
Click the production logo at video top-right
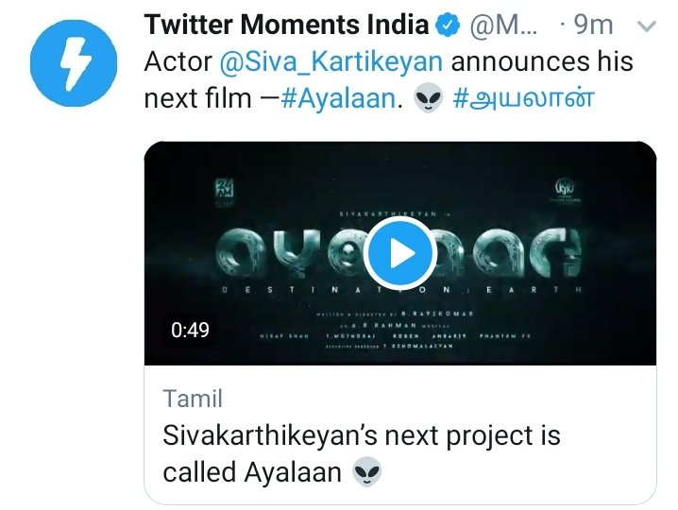[564, 191]
